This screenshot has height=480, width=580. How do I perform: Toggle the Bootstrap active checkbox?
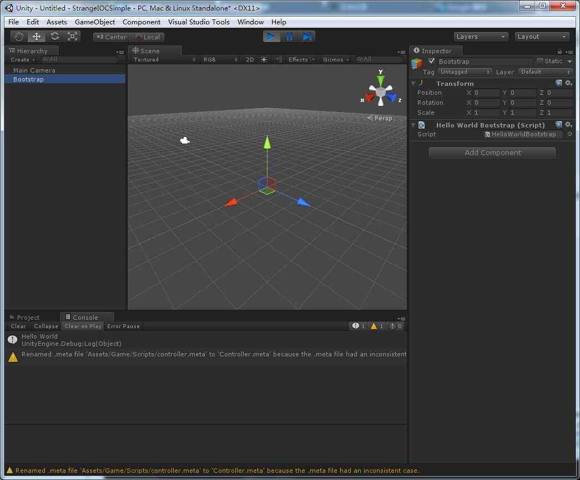pyautogui.click(x=431, y=61)
